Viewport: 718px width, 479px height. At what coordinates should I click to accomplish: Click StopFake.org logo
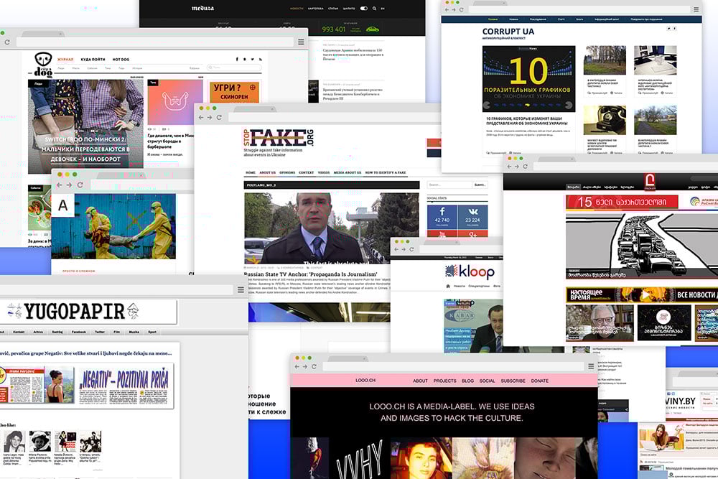point(279,137)
